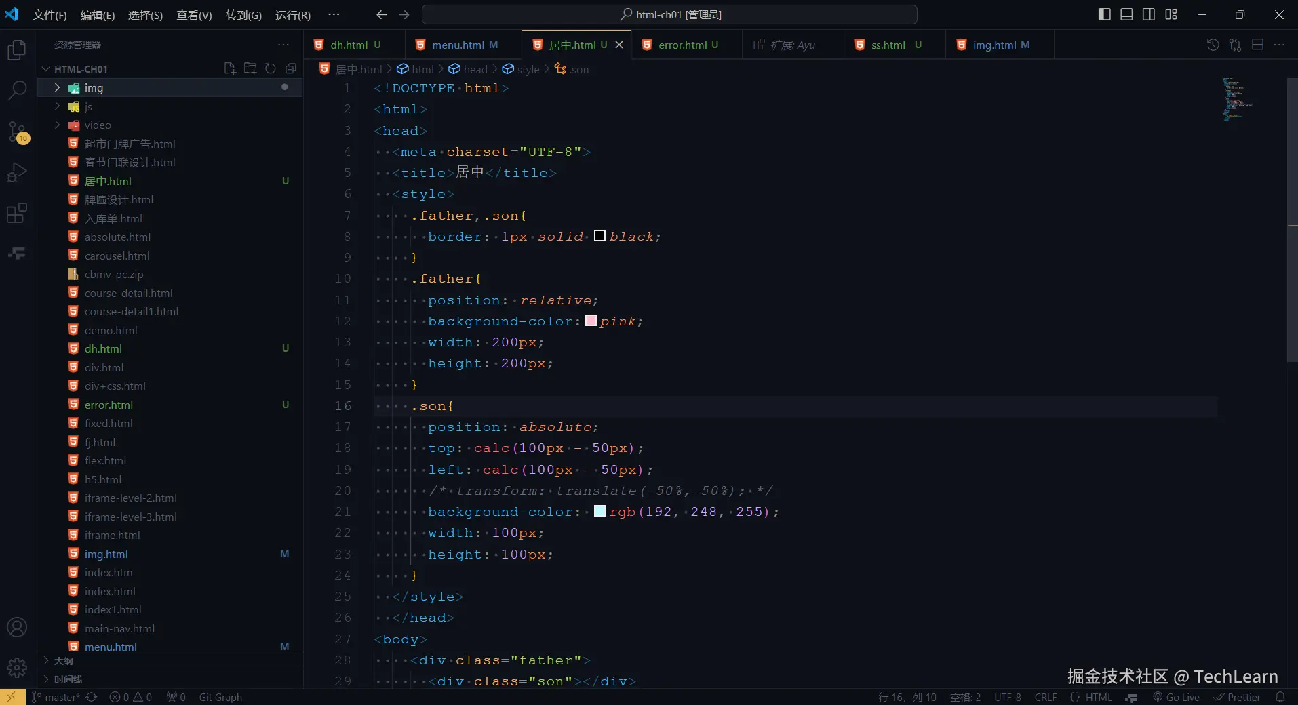
Task: Click the black color swatch on line 8
Action: click(x=599, y=236)
